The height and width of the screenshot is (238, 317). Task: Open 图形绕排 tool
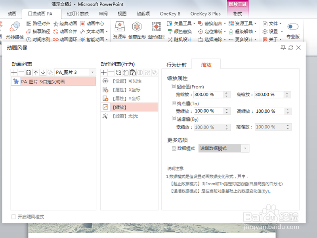156,30
